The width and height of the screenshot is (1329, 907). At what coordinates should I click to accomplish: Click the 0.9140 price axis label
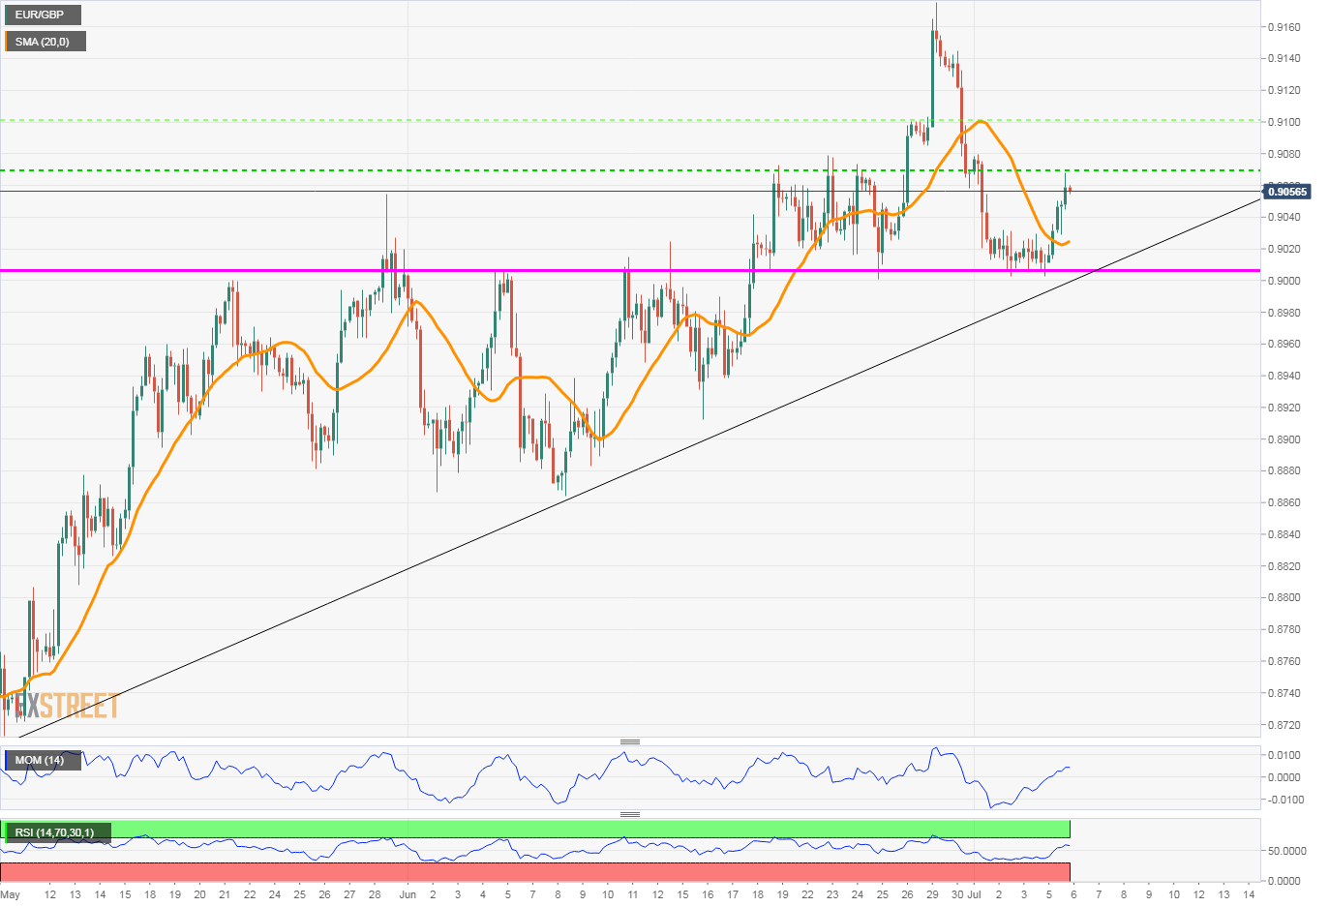[1284, 58]
